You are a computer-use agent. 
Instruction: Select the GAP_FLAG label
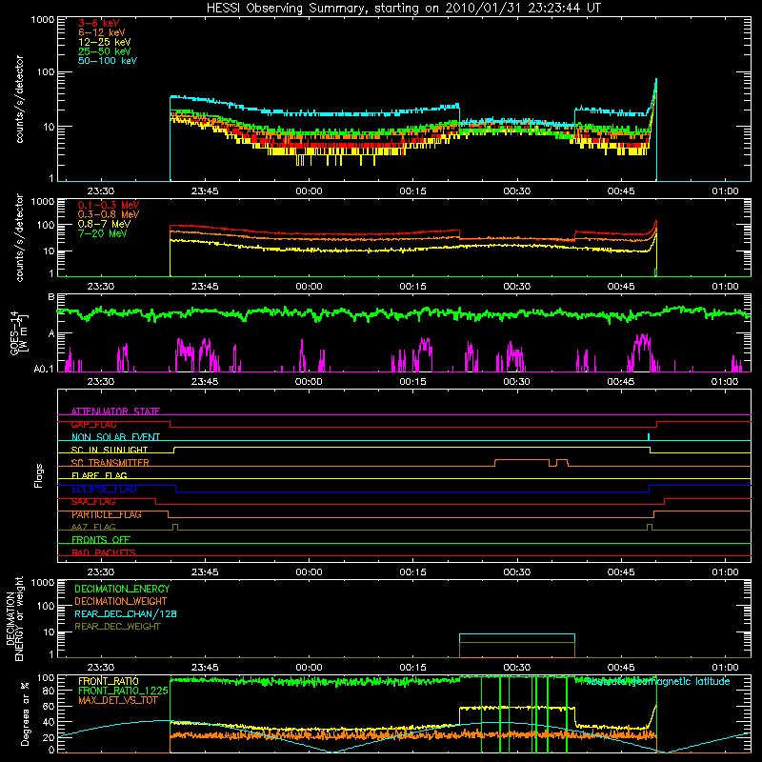(x=93, y=424)
